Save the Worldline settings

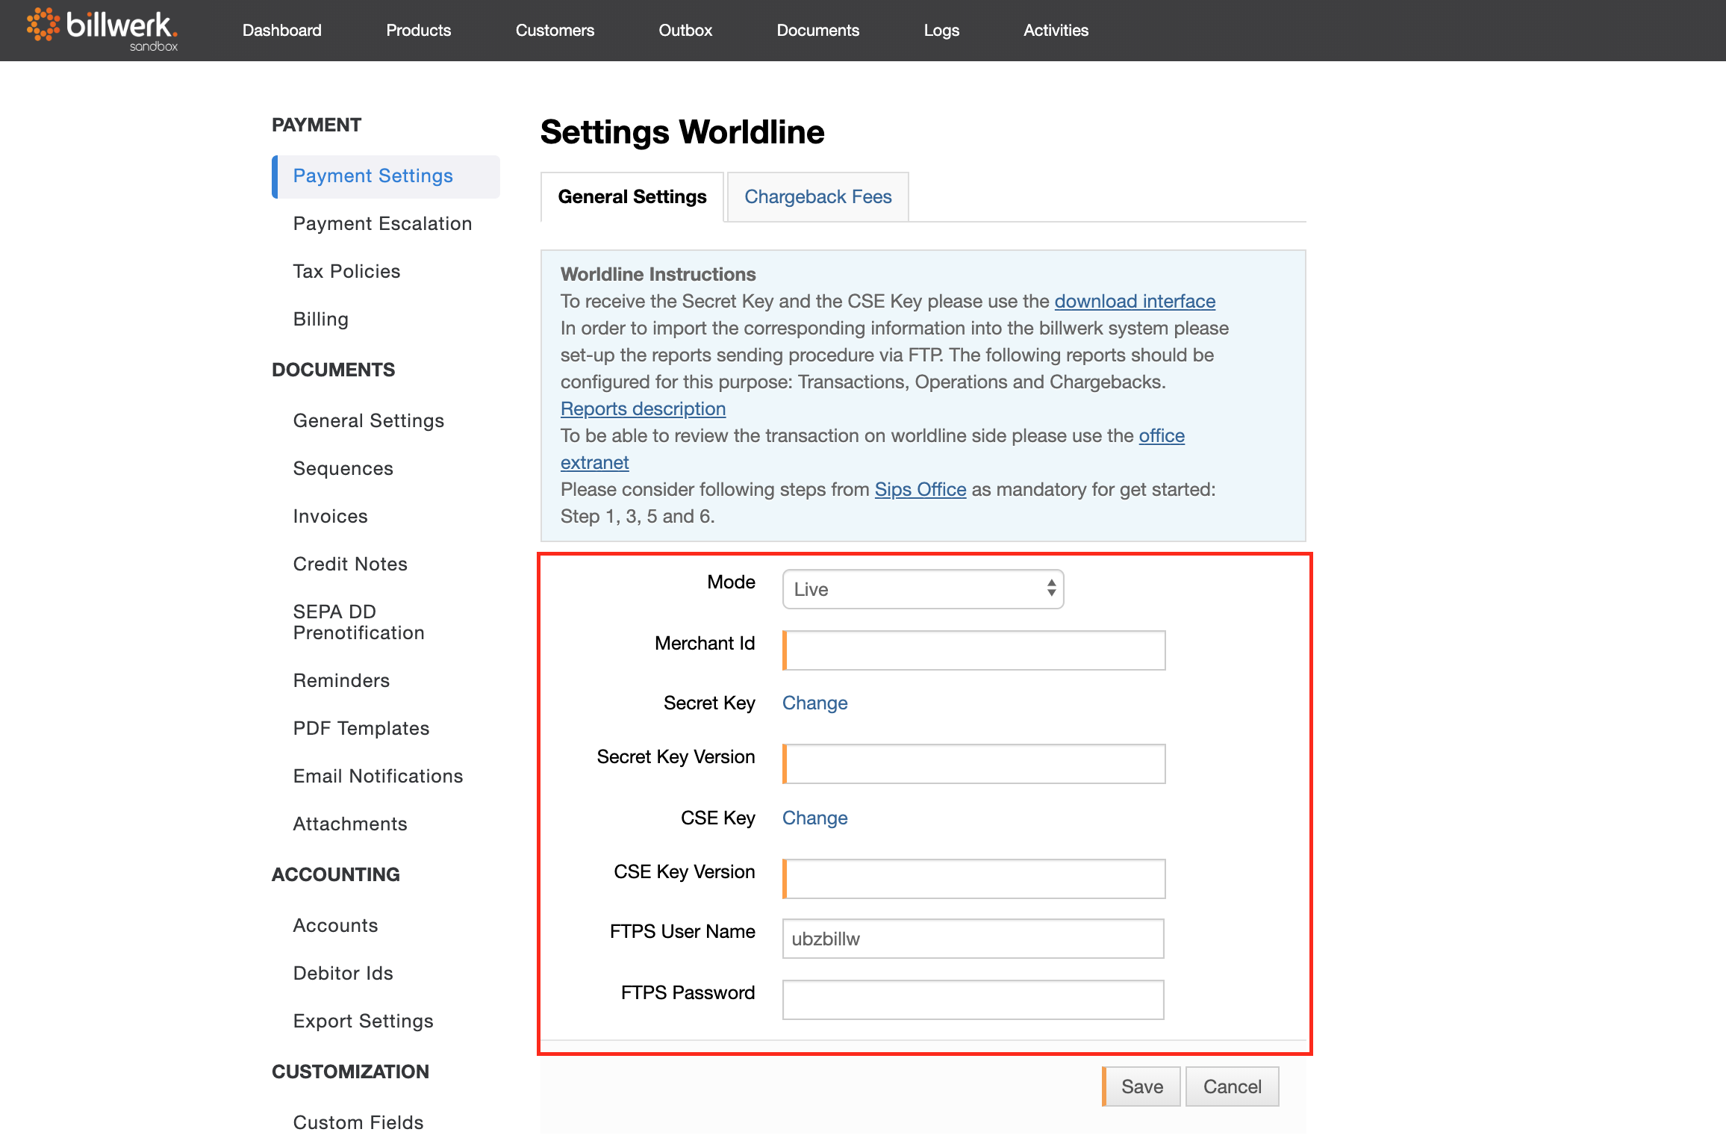[x=1141, y=1087]
